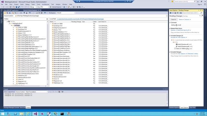Collapse the Comment section
The image size is (207, 116).
pyautogui.click(x=170, y=23)
